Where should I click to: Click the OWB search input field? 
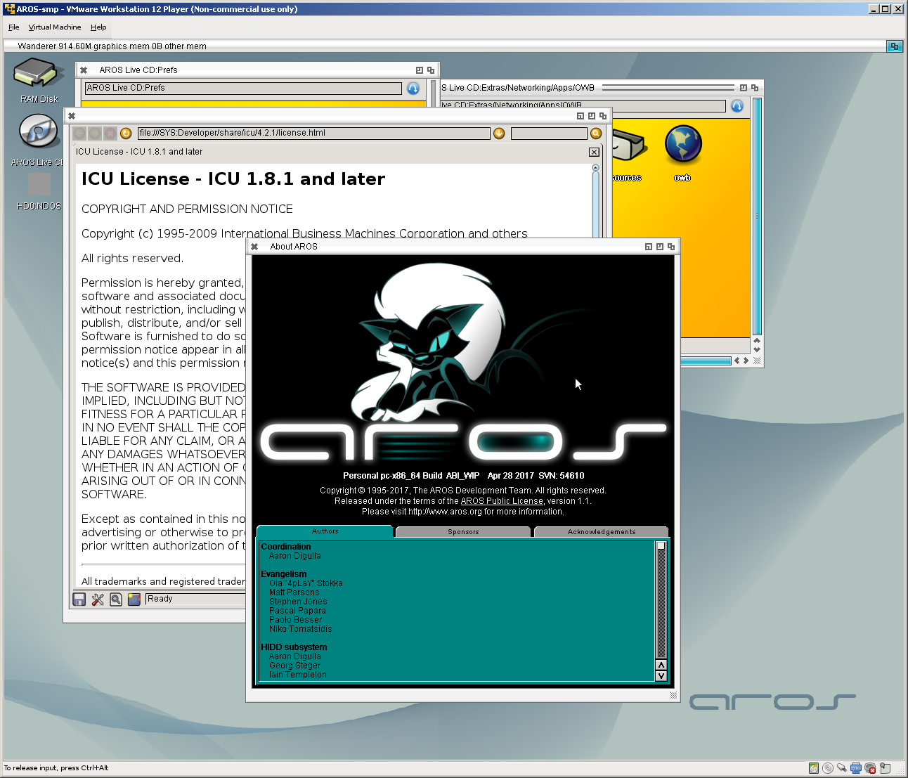click(549, 134)
